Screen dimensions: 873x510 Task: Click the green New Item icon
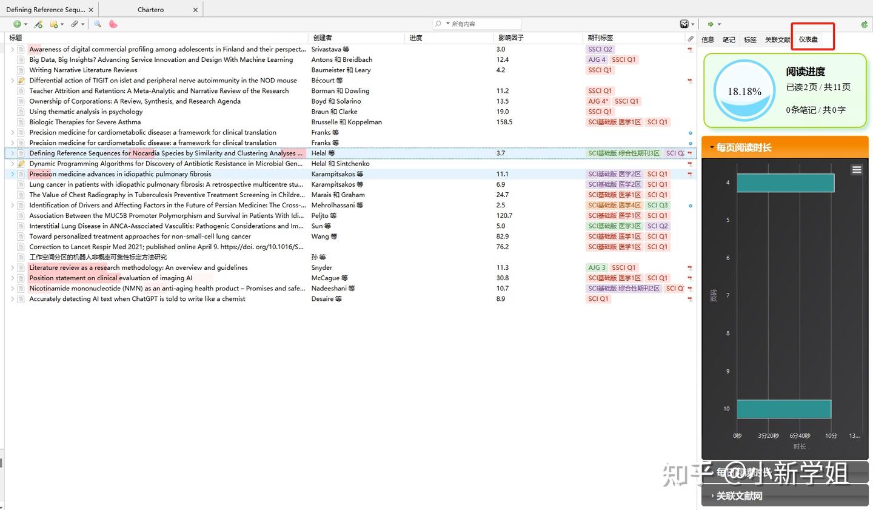point(17,24)
